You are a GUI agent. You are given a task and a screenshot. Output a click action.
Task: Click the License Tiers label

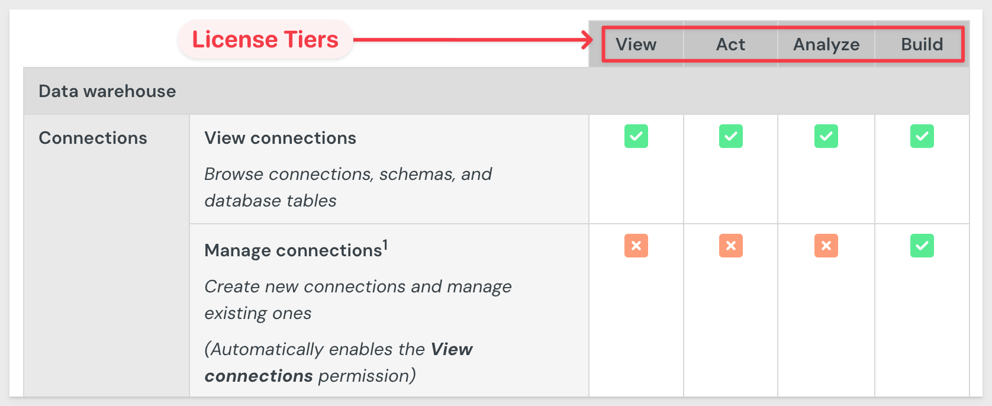tap(265, 40)
